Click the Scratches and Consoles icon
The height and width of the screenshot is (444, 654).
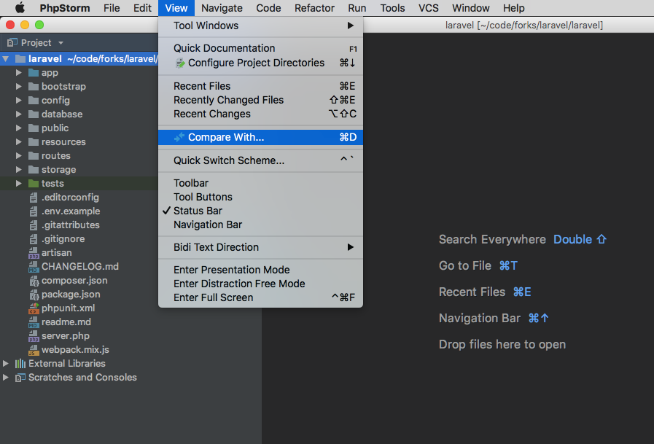point(20,378)
